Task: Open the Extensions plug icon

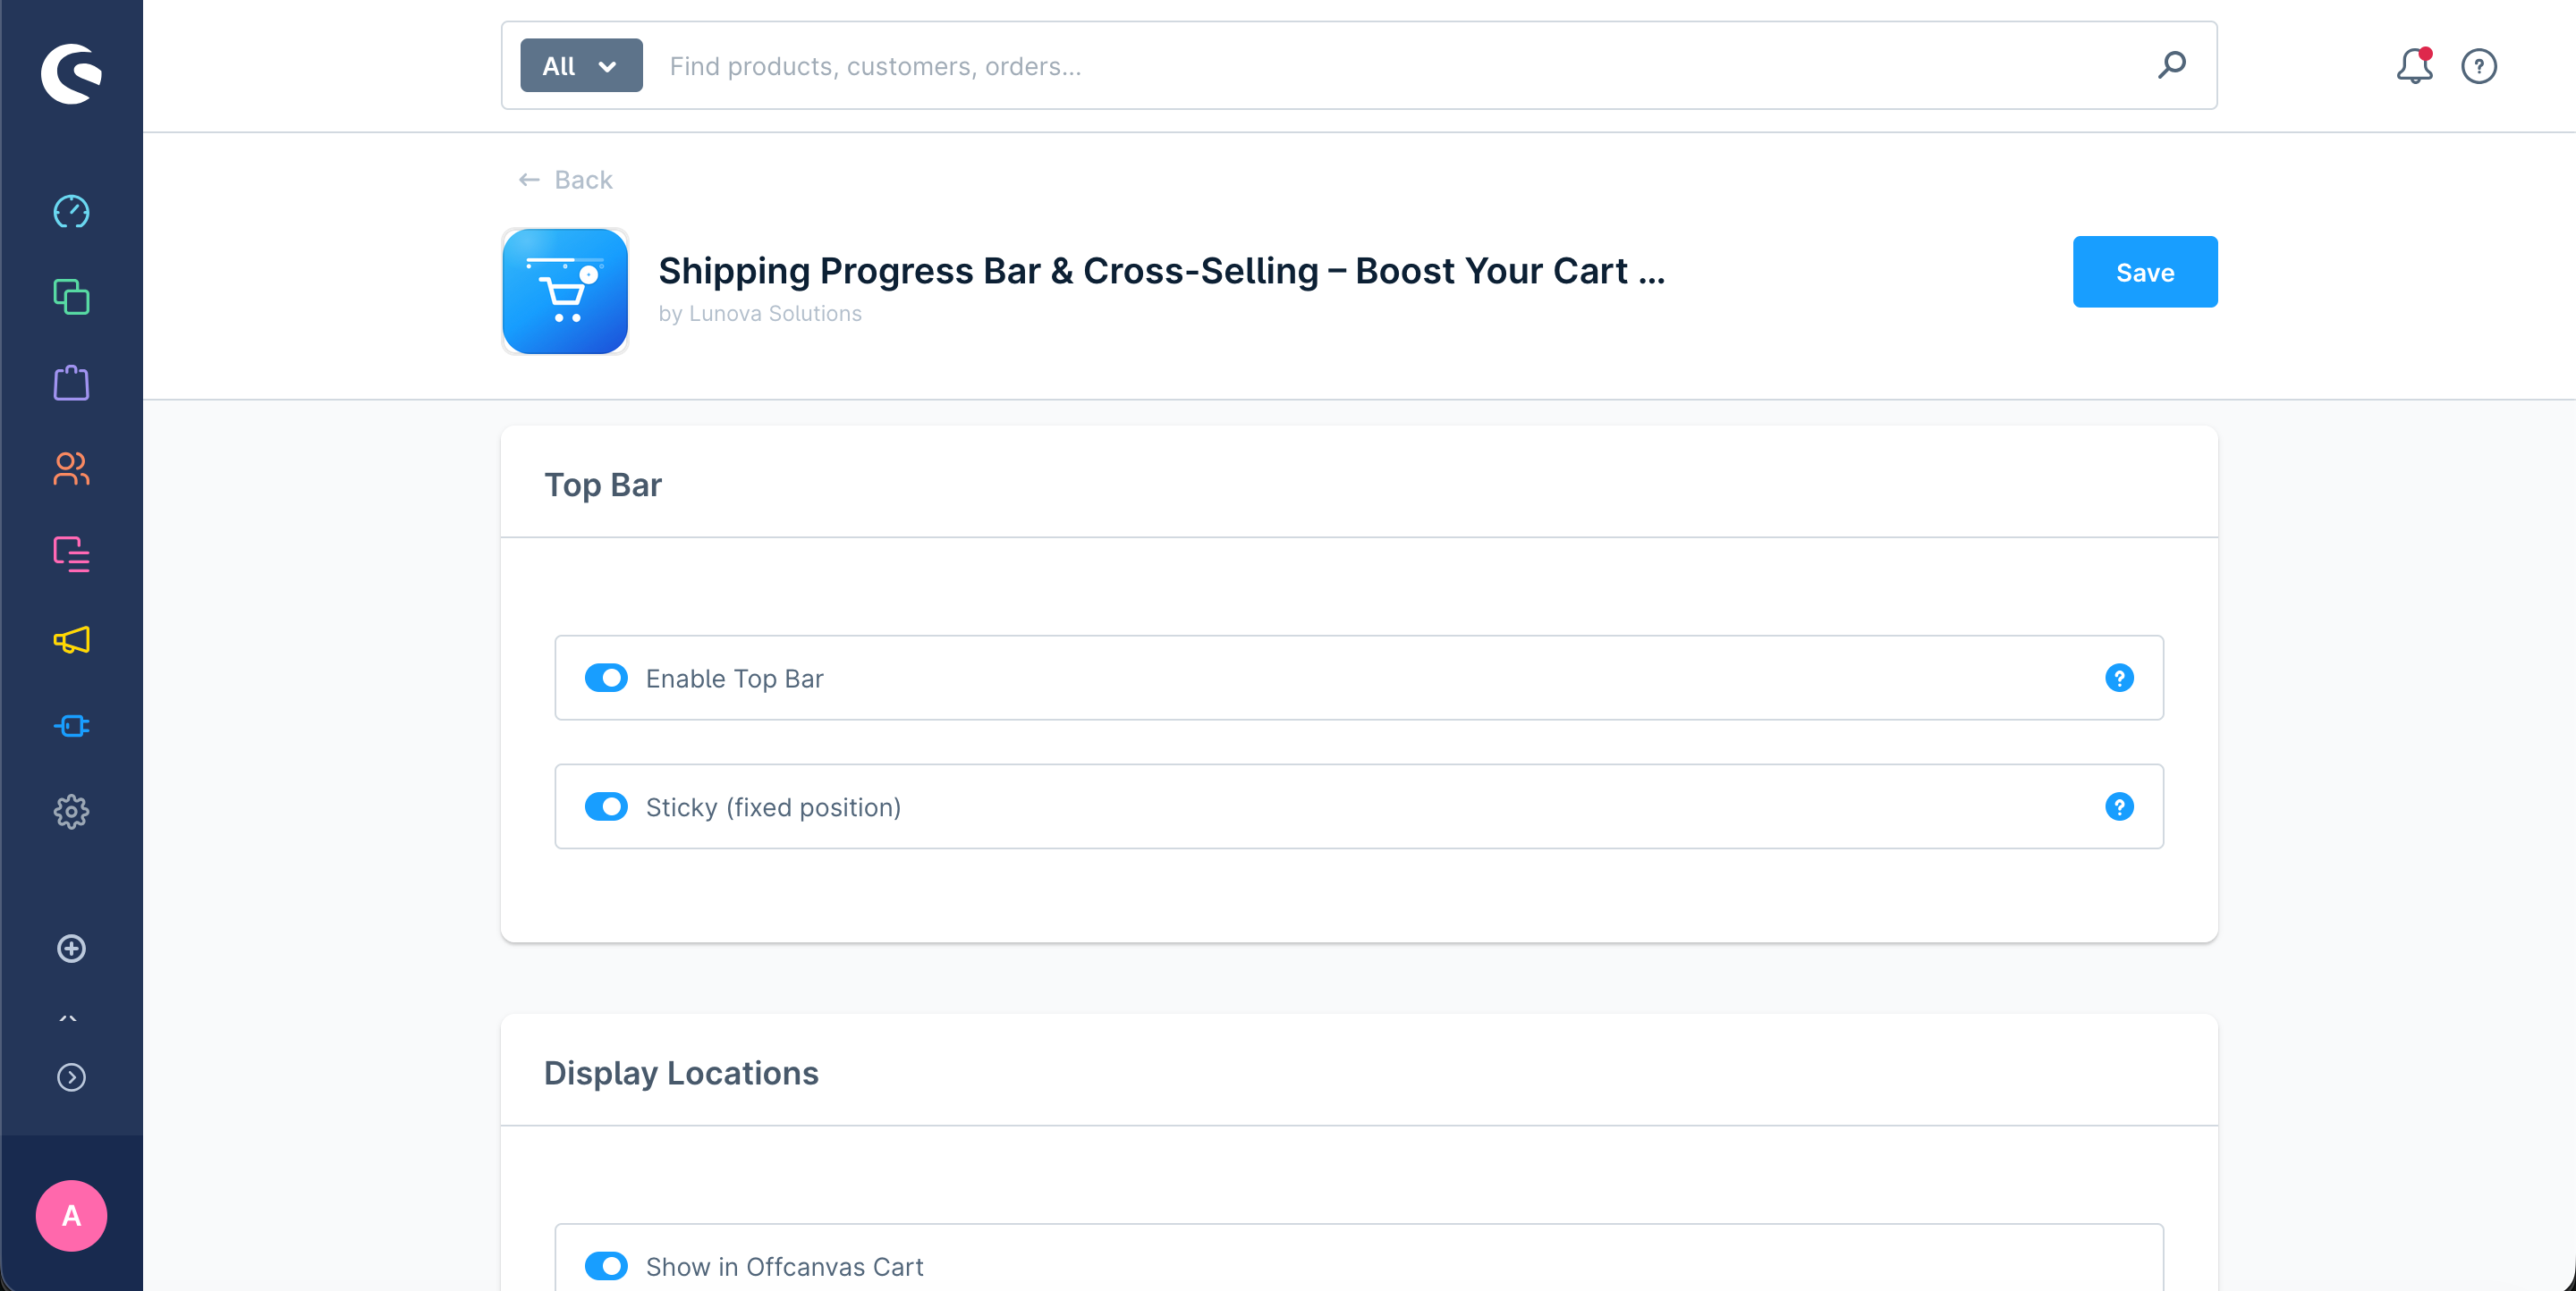Action: (x=71, y=725)
